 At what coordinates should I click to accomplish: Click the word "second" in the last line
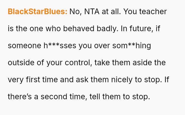(x=54, y=97)
